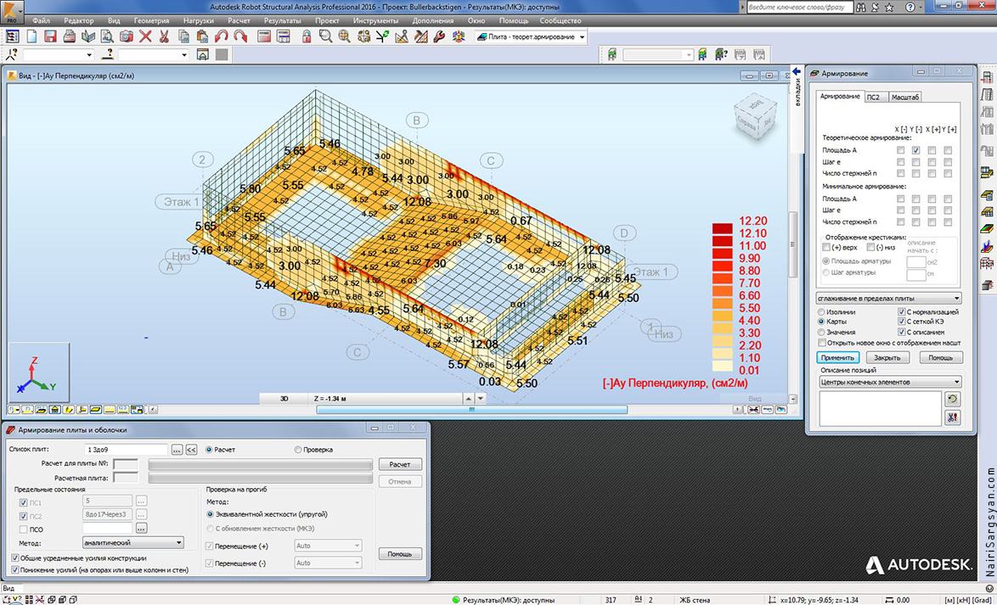Click the zoom-all magnifier with crosshair

345,36
